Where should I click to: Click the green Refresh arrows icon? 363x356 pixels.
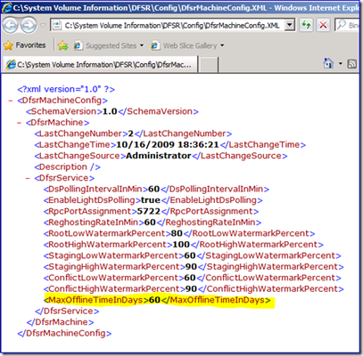tap(306, 25)
